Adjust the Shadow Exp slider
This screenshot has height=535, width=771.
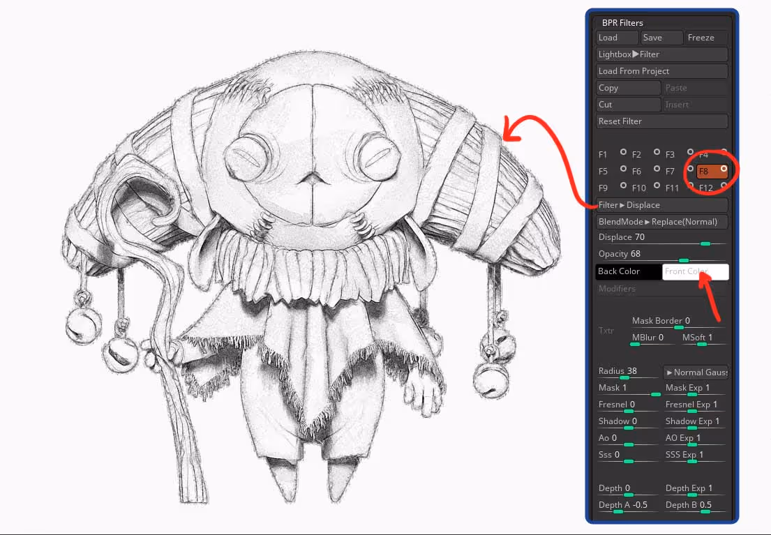pyautogui.click(x=696, y=423)
